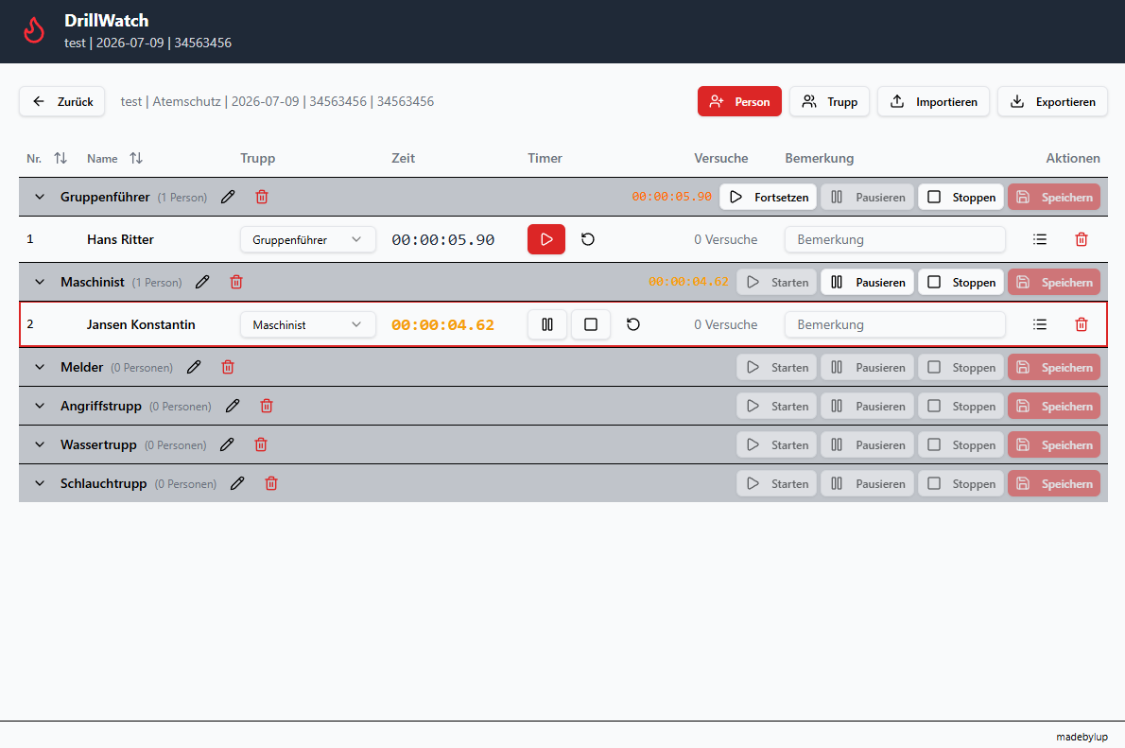Go back with the Zurück button
The height and width of the screenshot is (748, 1125).
[61, 102]
